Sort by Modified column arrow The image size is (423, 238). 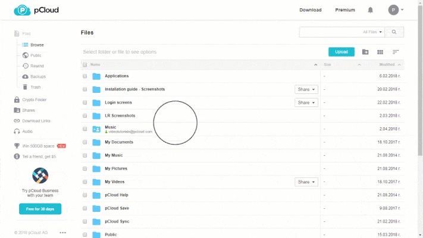coord(399,65)
